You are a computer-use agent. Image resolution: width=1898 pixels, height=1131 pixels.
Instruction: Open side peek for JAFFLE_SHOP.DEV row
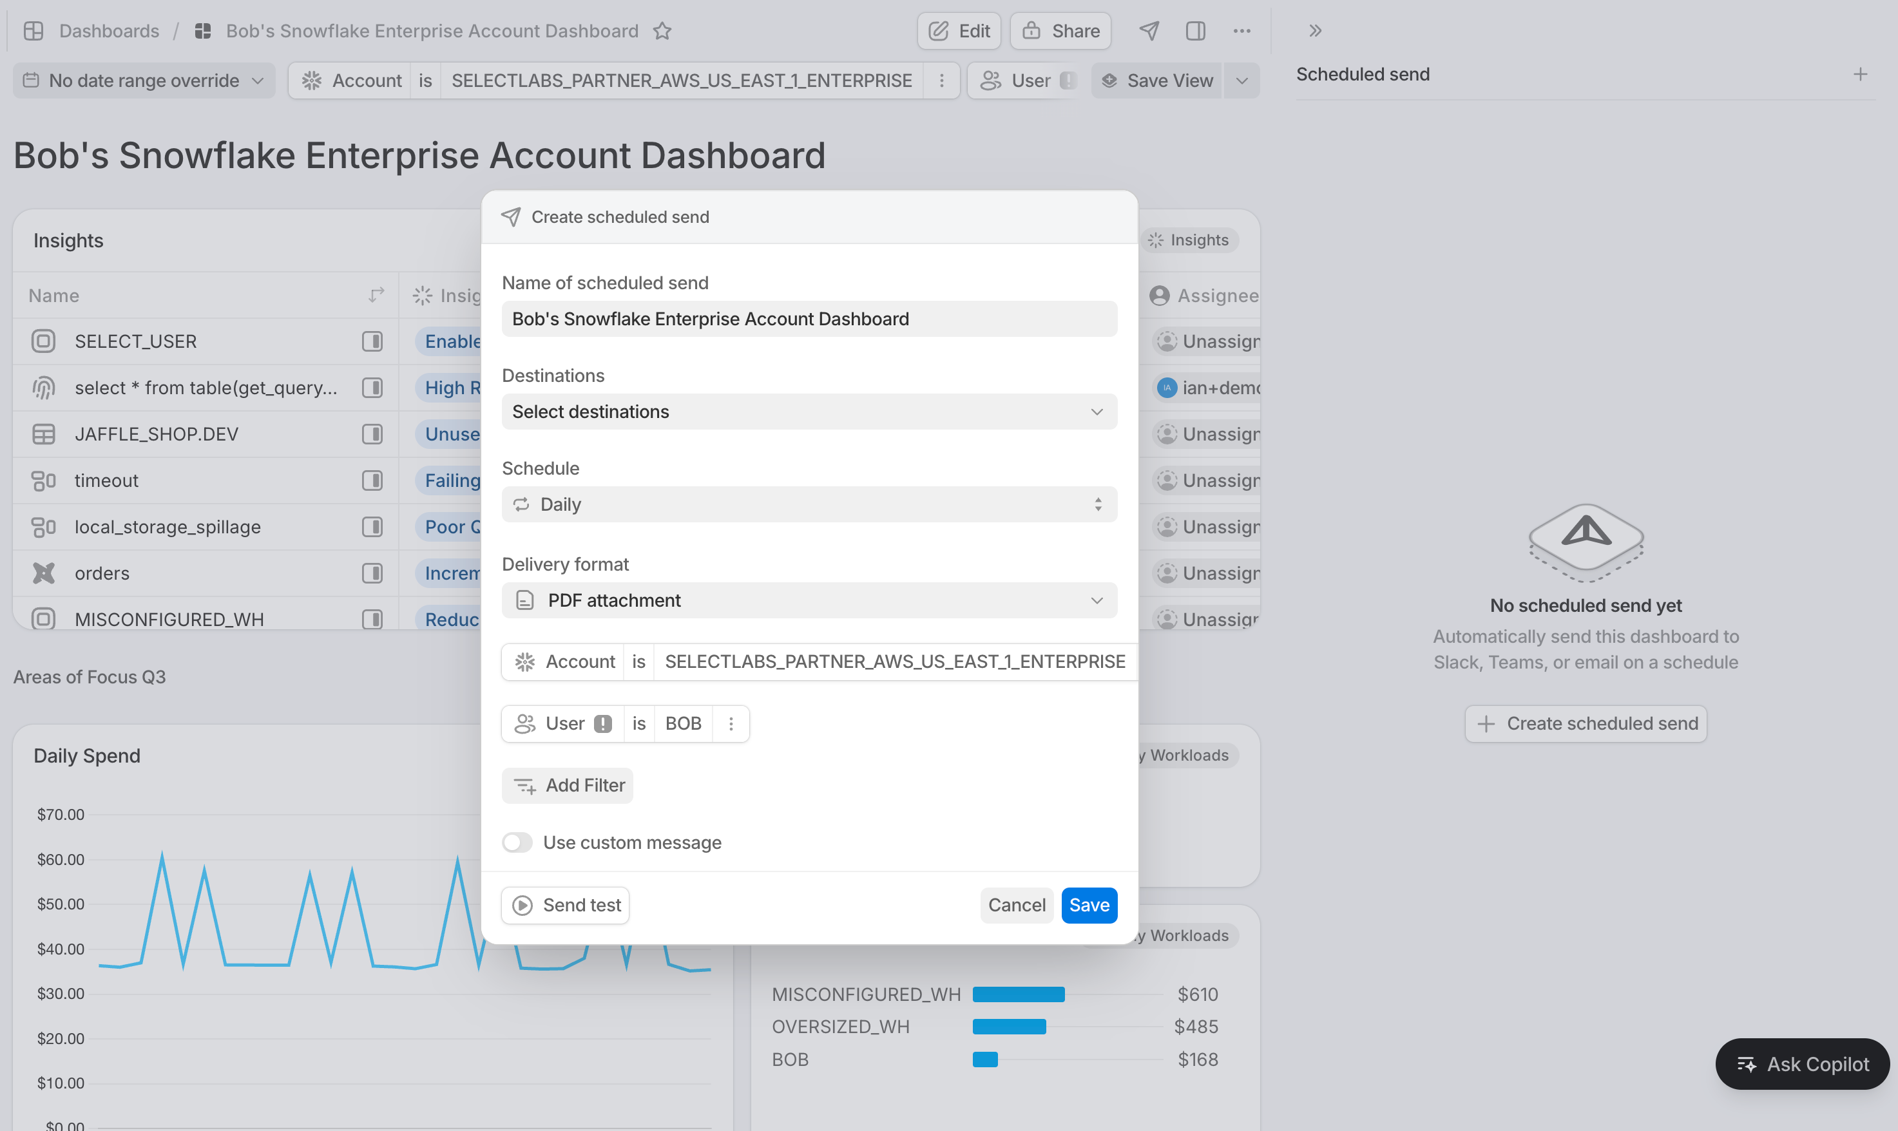point(372,434)
